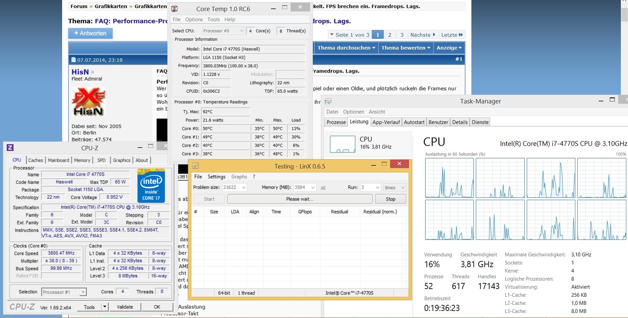Click the post document icon beside 07.07.2014
The width and height of the screenshot is (628, 318).
pos(74,60)
